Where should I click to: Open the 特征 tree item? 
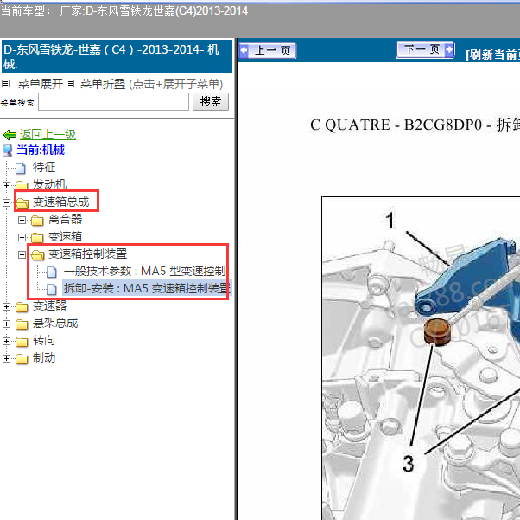coord(44,167)
